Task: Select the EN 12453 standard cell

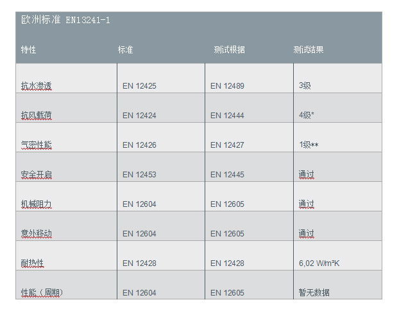Action: tap(139, 175)
